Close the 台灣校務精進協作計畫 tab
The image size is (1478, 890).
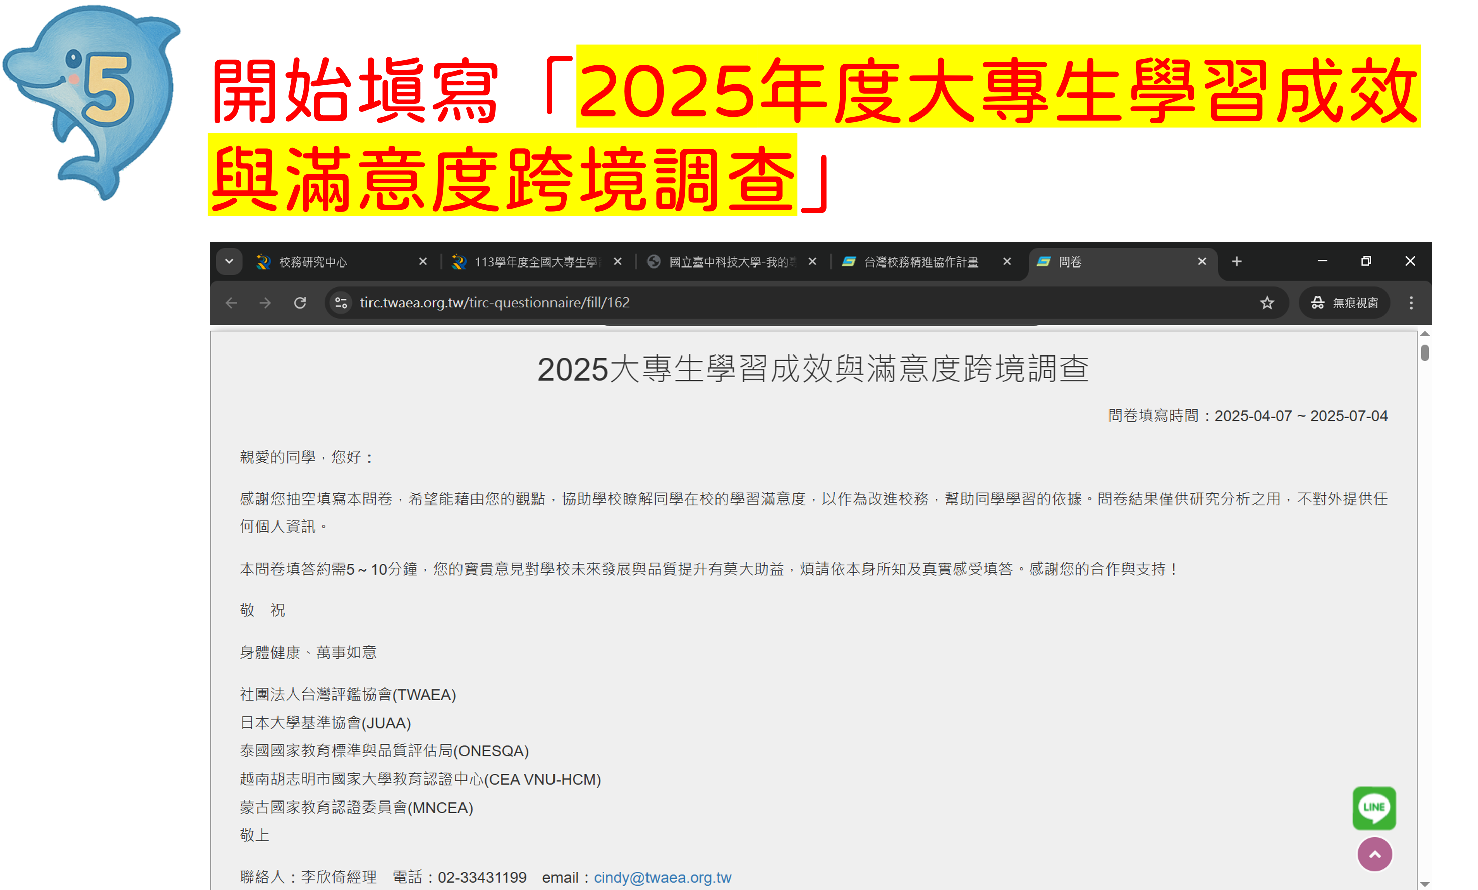tap(1007, 261)
